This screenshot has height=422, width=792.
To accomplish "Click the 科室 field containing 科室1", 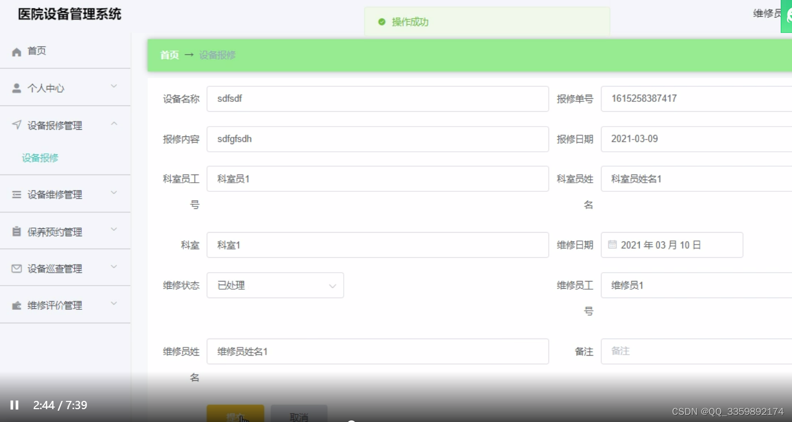I will pos(378,245).
